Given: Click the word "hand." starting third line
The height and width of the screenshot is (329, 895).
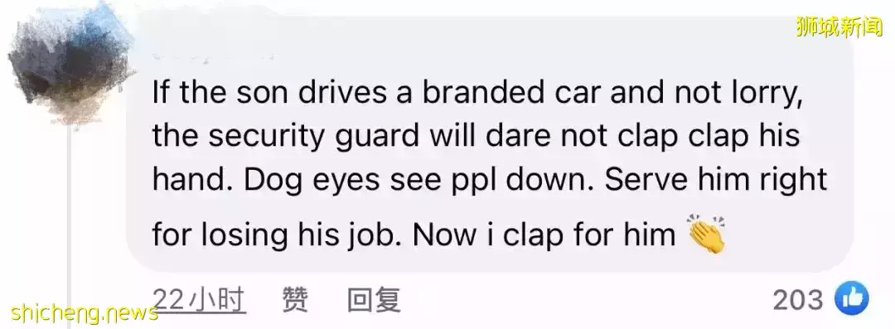Looking at the screenshot, I should (193, 180).
